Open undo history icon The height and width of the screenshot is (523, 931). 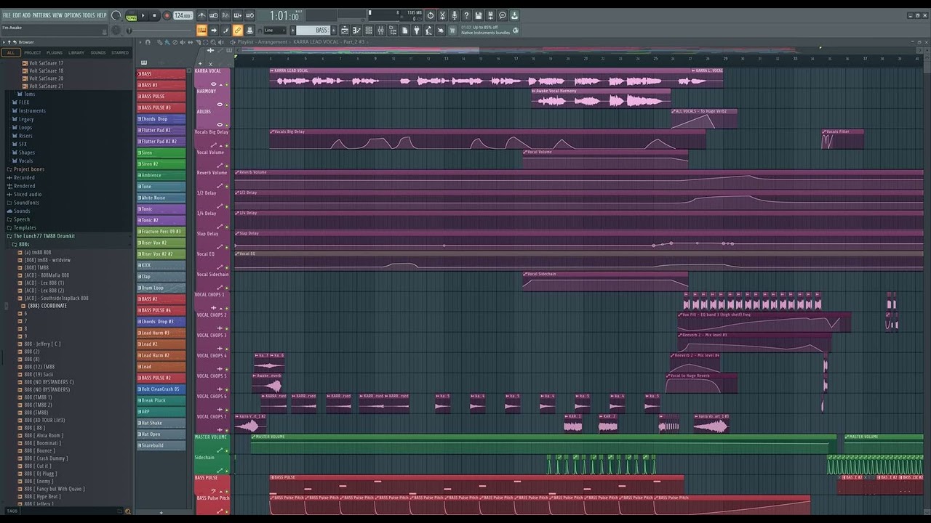point(430,15)
